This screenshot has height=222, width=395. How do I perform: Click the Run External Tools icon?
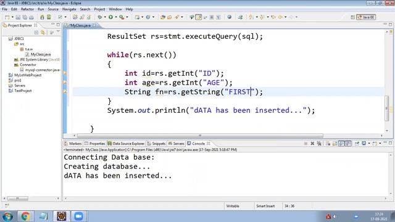coord(122,17)
